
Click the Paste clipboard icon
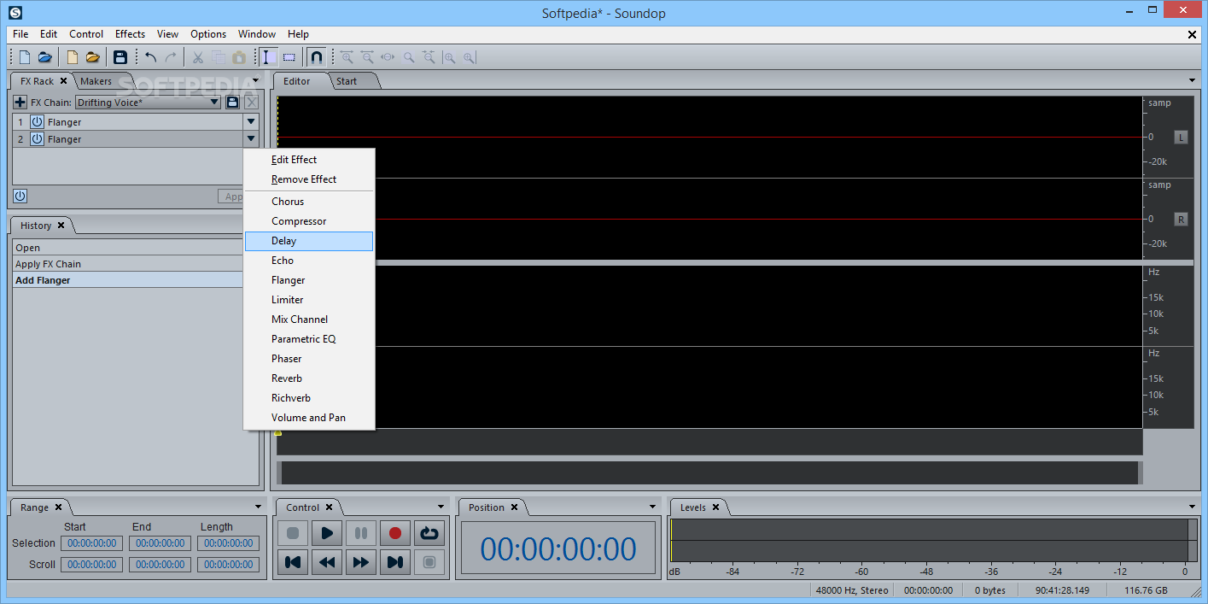point(239,57)
